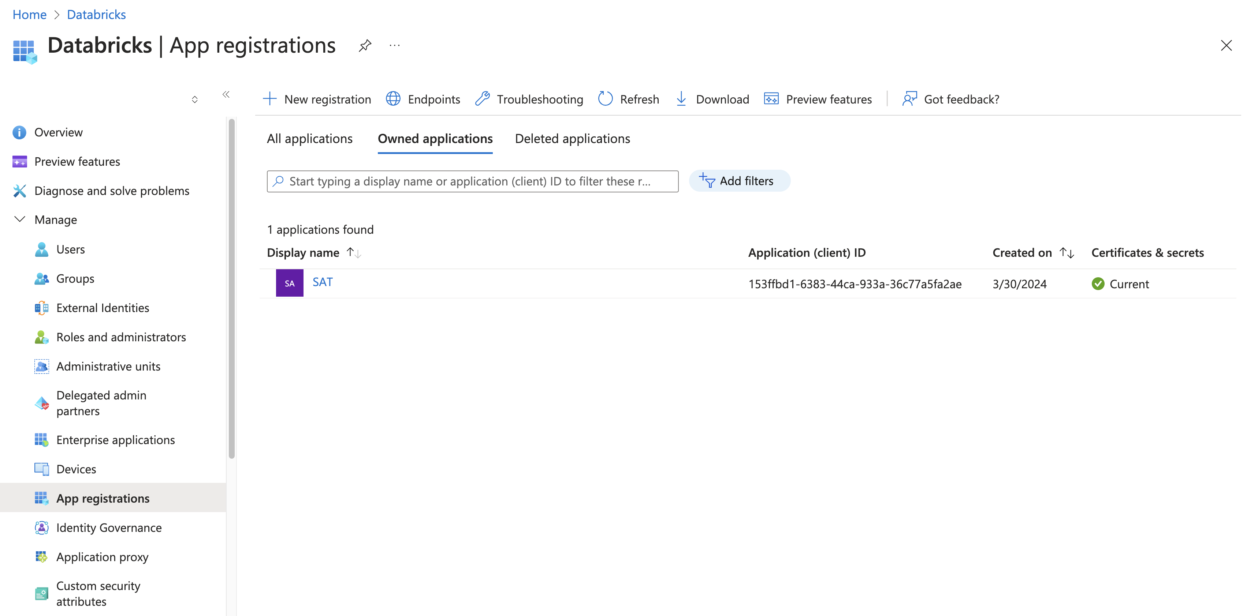Switch to All applications tab
This screenshot has height=616, width=1258.
click(310, 139)
